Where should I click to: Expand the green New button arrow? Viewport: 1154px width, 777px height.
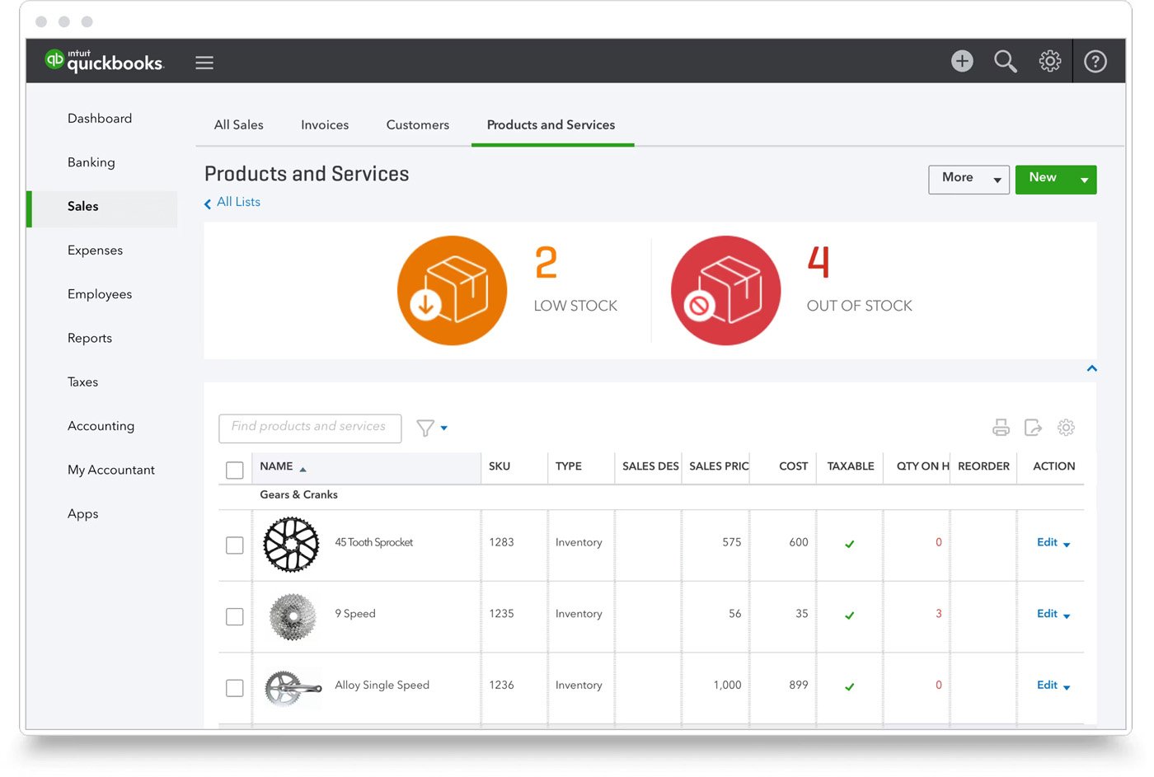pyautogui.click(x=1084, y=180)
